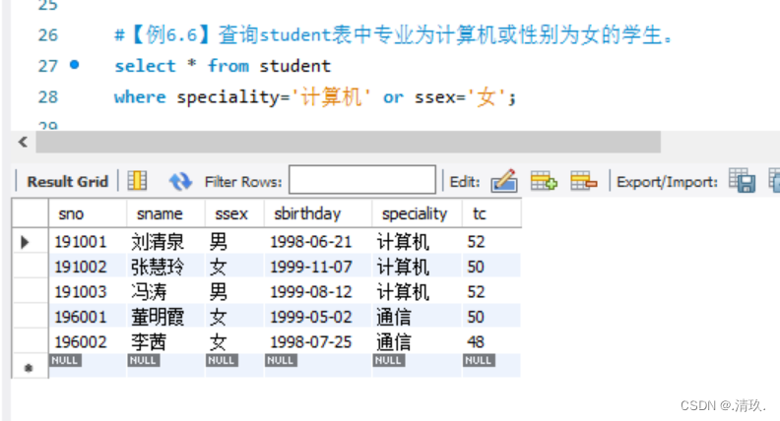
Task: Click birthday 1999-08-12
Action: [311, 292]
